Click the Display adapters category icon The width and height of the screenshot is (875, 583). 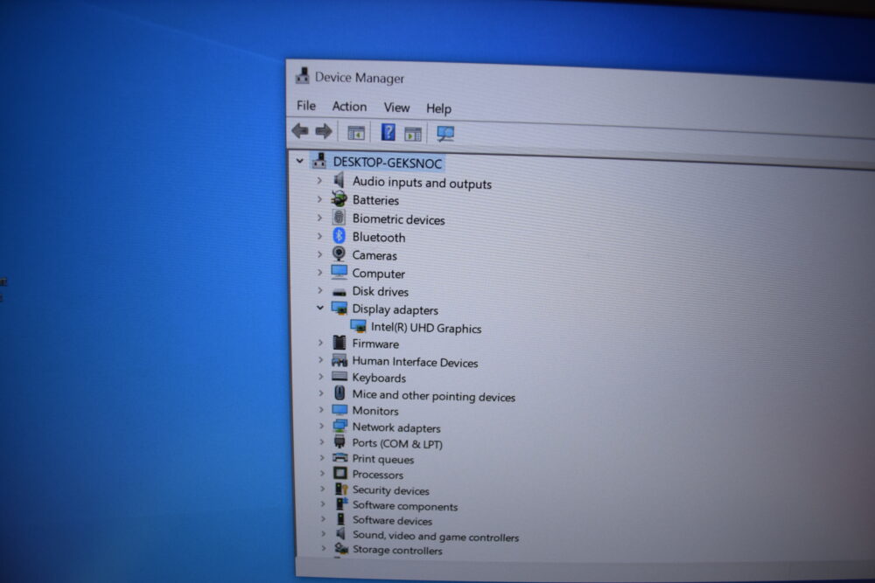(x=339, y=309)
